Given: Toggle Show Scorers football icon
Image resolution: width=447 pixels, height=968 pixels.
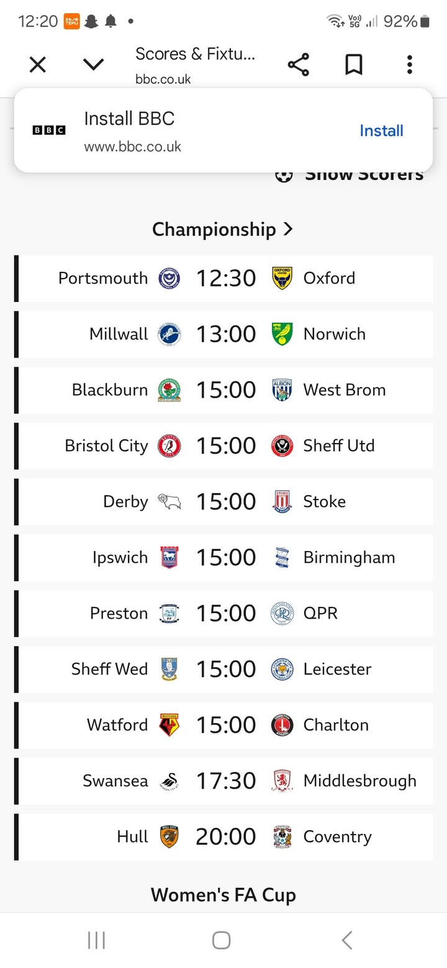Looking at the screenshot, I should [x=284, y=176].
